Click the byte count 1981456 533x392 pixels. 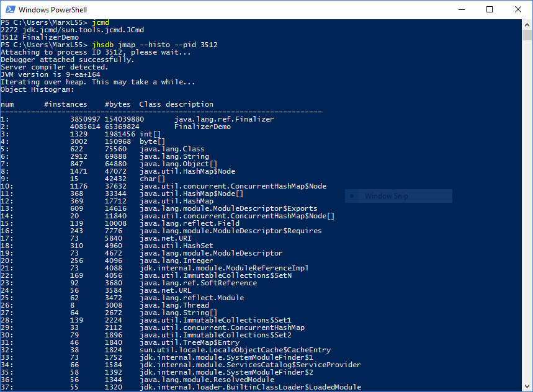120,134
